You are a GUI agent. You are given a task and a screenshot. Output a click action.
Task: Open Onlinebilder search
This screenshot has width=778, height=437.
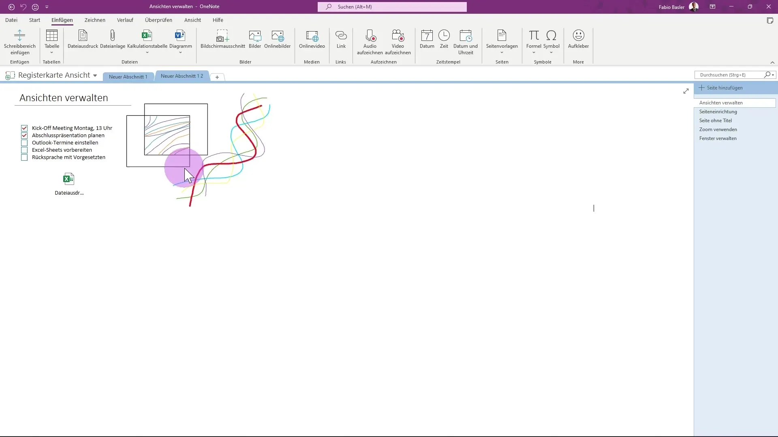pos(278,39)
